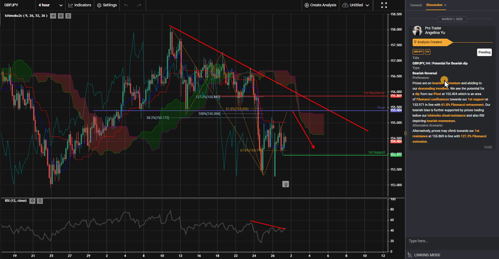This screenshot has width=499, height=259.
Task: Click the Ichimoku2c indicator title
Action: [26, 16]
